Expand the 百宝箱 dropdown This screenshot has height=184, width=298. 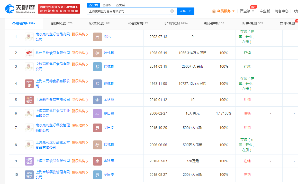coord(247,11)
